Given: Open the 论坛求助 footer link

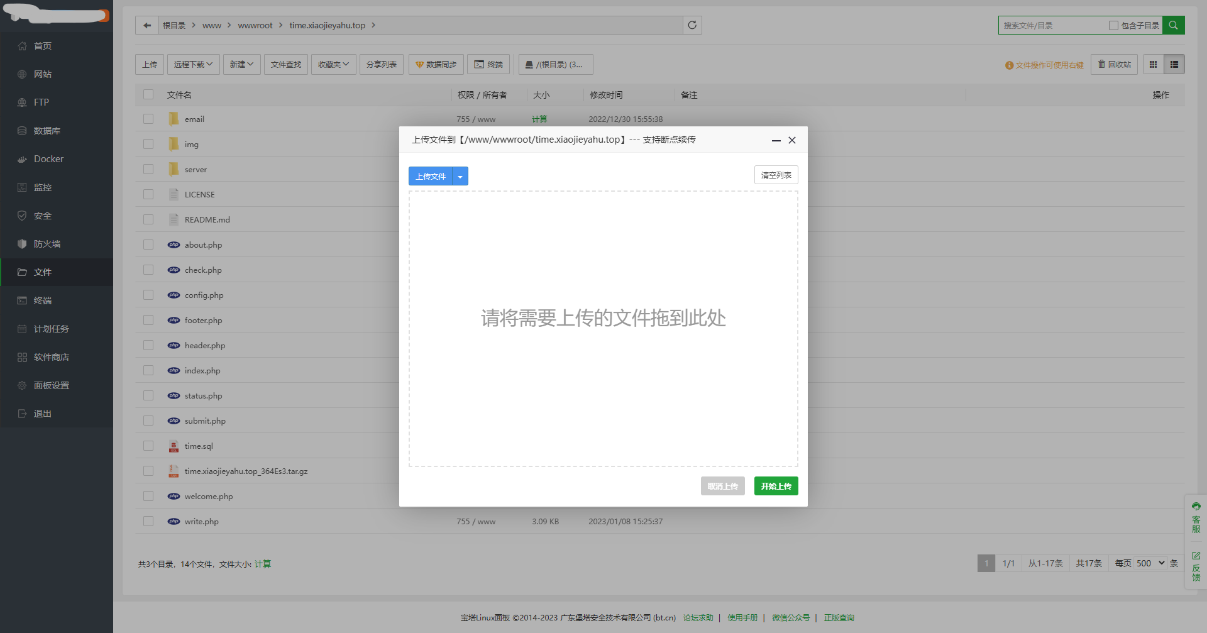Looking at the screenshot, I should (x=698, y=618).
